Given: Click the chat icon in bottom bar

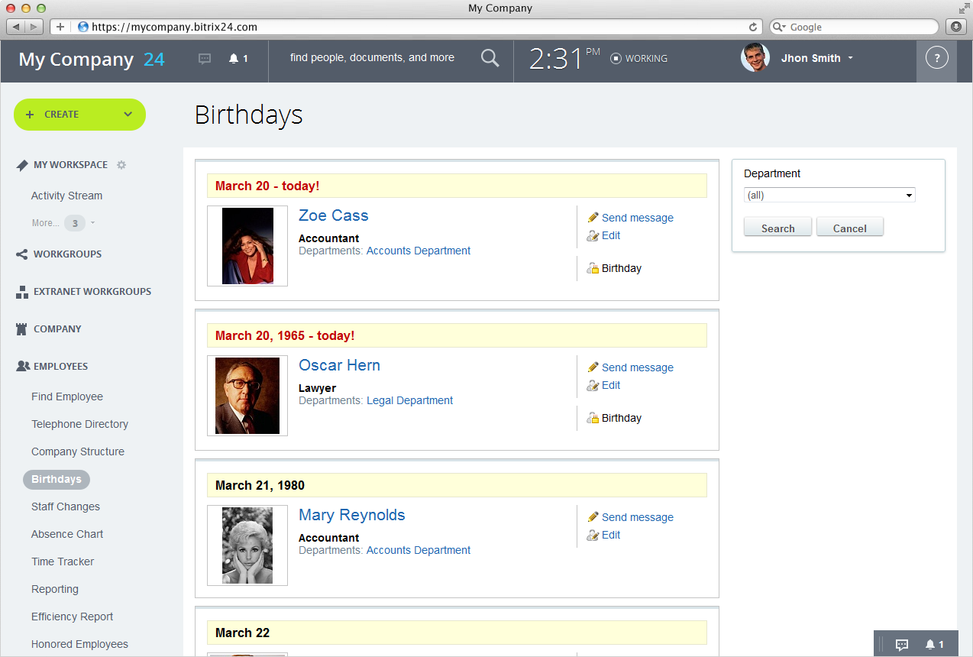Looking at the screenshot, I should pyautogui.click(x=901, y=645).
